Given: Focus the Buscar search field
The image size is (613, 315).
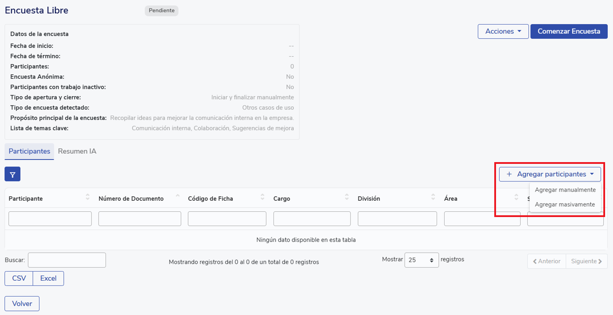Looking at the screenshot, I should [x=67, y=260].
